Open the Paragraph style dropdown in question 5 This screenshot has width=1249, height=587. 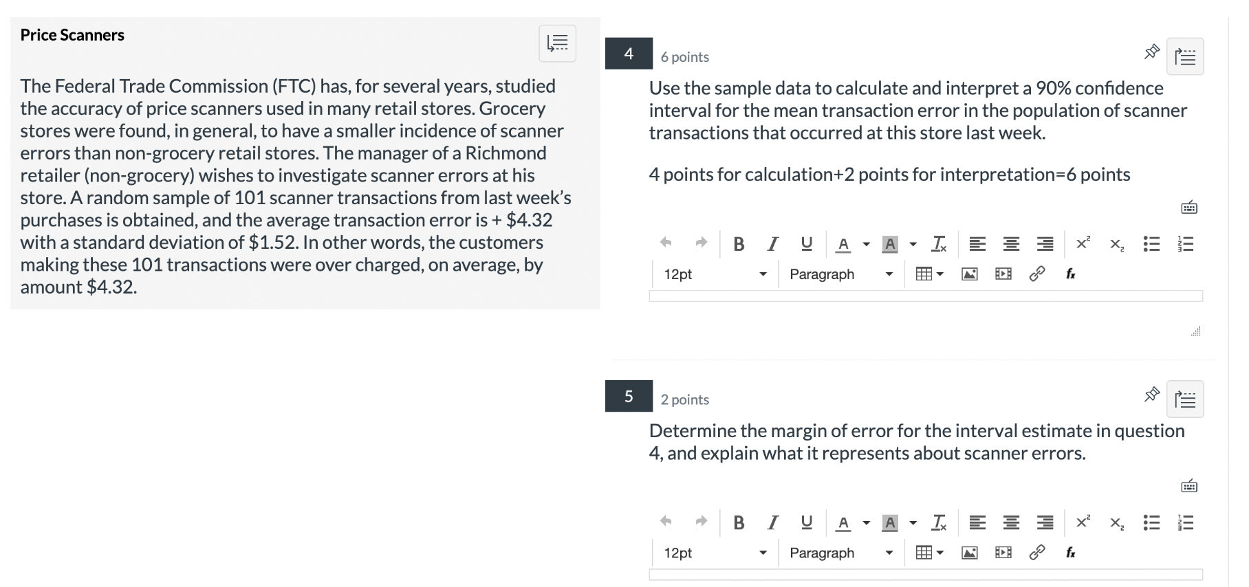[x=839, y=553]
